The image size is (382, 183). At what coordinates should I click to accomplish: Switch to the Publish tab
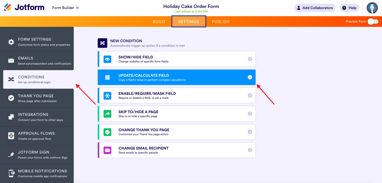(220, 22)
